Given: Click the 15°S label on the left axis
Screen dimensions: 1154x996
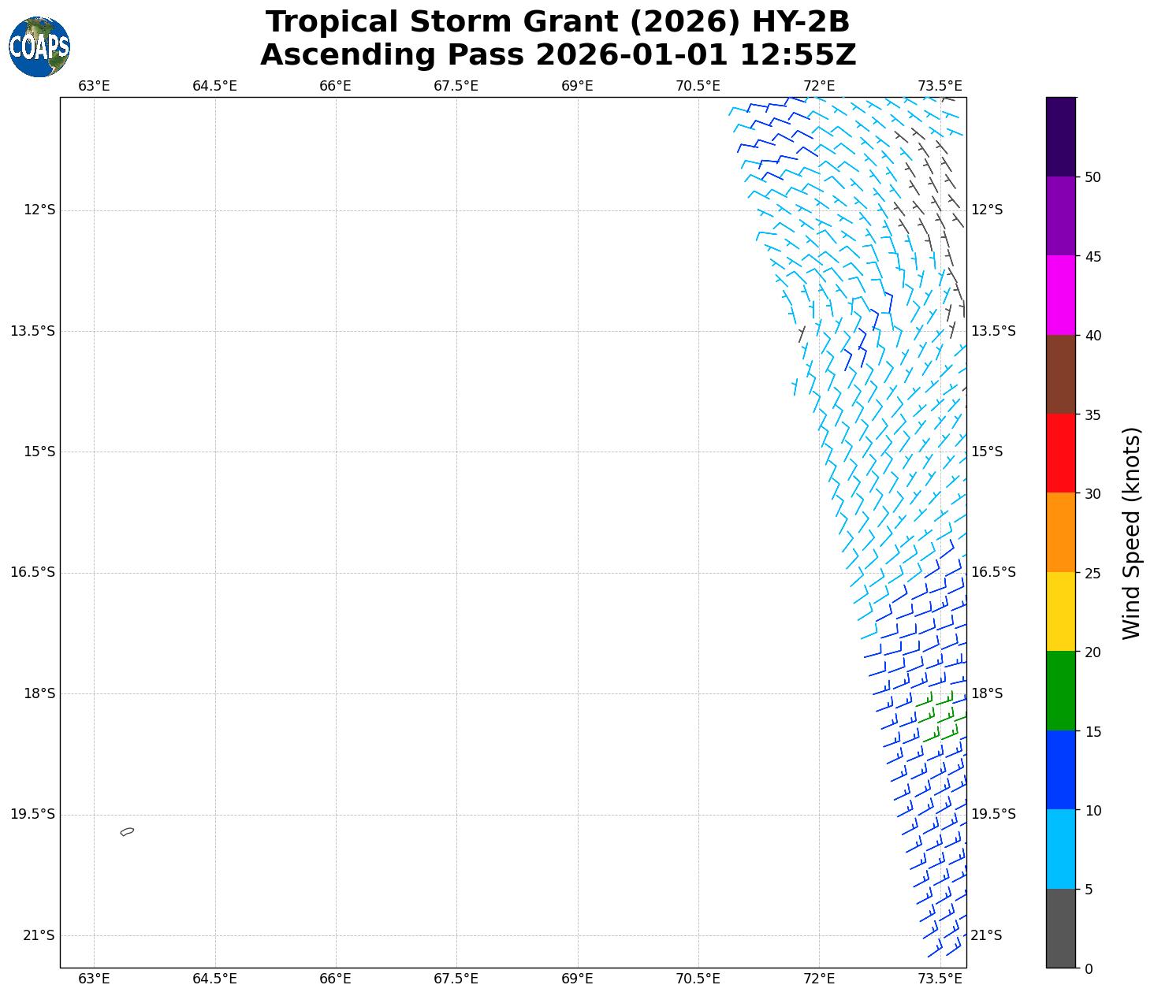Looking at the screenshot, I should tap(39, 452).
